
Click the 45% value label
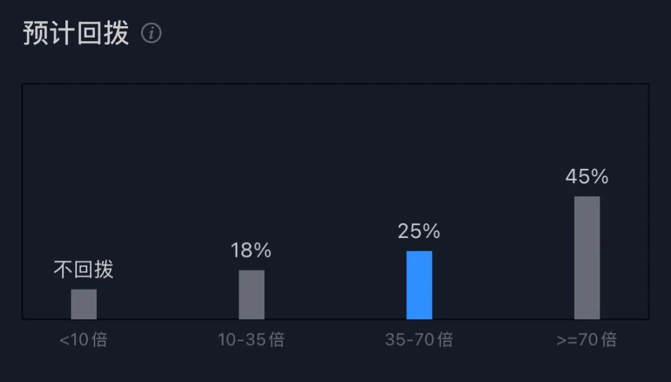pos(587,177)
